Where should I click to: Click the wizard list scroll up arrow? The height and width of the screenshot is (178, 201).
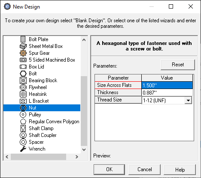(84, 40)
